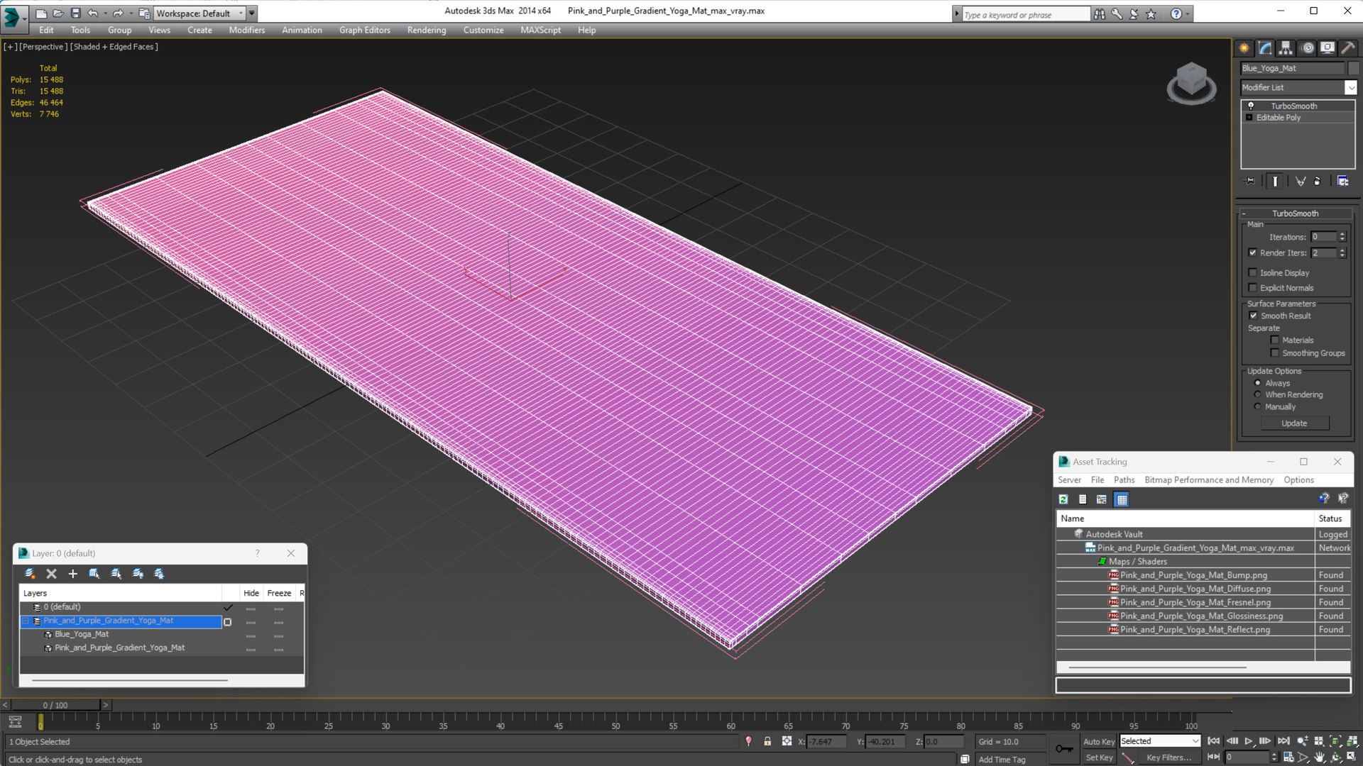This screenshot has width=1363, height=766.
Task: Open Key Filters dialog
Action: coord(1169,757)
